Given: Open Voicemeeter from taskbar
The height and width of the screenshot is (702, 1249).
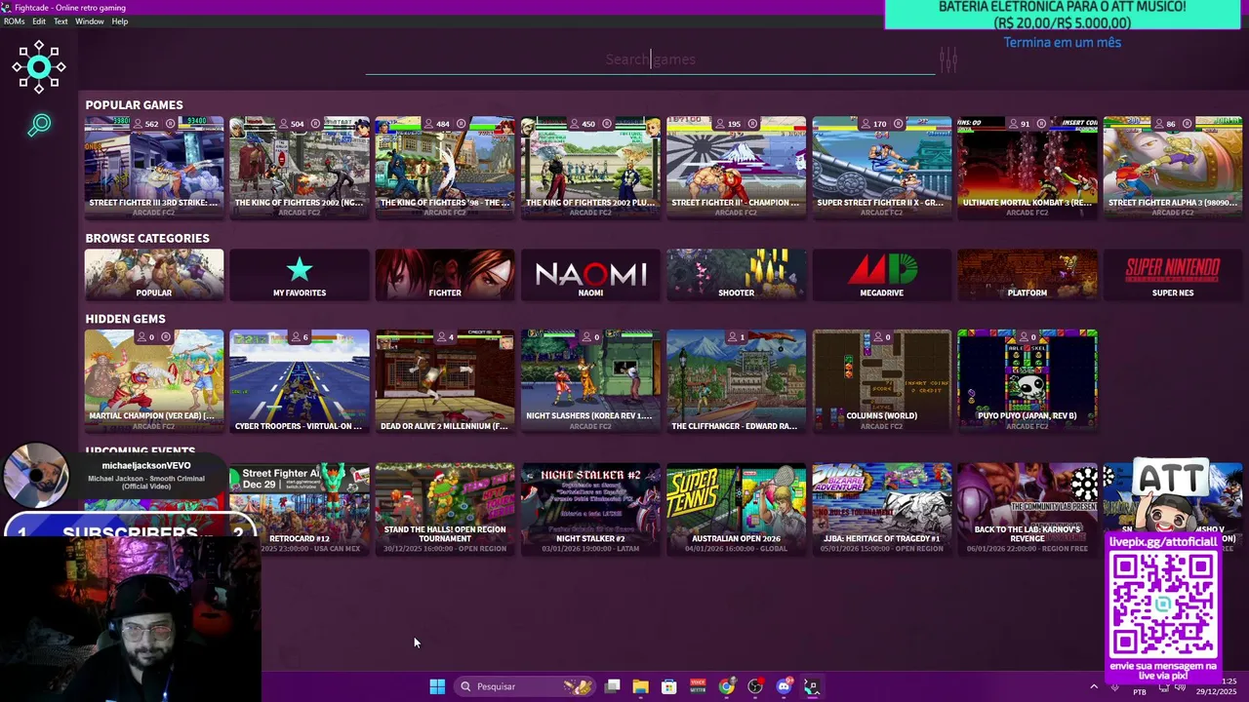Looking at the screenshot, I should [698, 686].
